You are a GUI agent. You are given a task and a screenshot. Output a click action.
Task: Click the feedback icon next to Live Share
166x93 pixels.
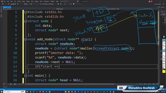pos(164,4)
